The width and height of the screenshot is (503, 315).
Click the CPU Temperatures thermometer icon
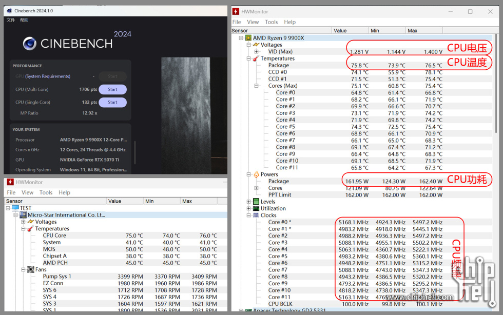point(256,58)
